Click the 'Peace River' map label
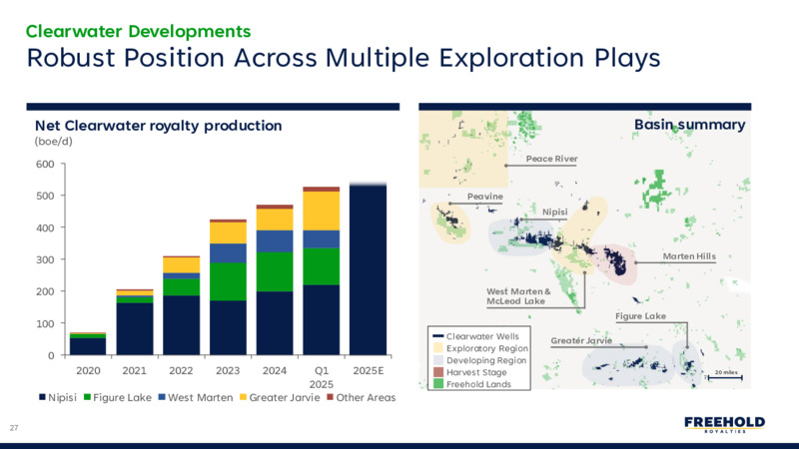The image size is (799, 449). (x=552, y=159)
